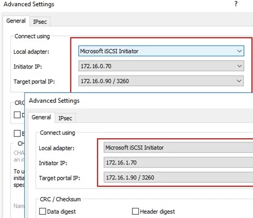
Task: Expand Initiator IP dropdown showing 172.16.0.70
Action: (x=161, y=66)
